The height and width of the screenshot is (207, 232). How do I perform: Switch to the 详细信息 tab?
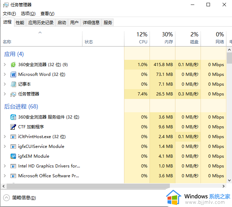91,23
